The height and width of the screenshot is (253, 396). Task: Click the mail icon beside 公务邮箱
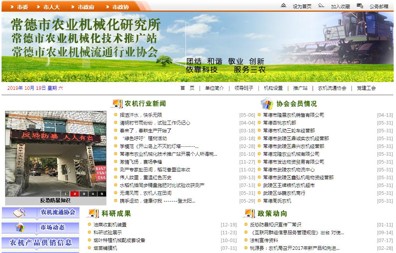[x=360, y=5]
